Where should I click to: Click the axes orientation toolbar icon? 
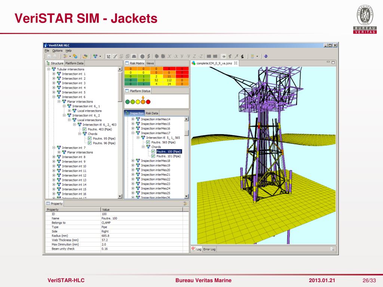pos(108,56)
